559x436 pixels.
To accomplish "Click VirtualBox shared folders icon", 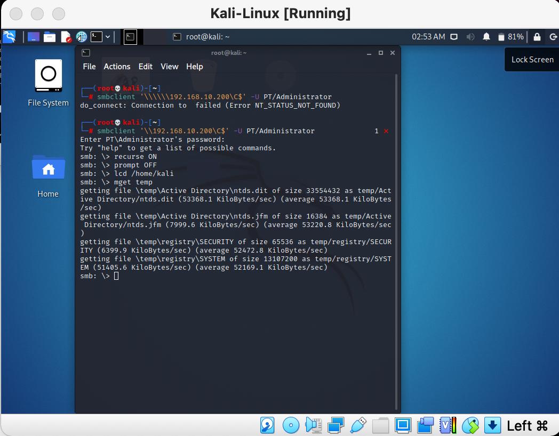I will coord(380,425).
